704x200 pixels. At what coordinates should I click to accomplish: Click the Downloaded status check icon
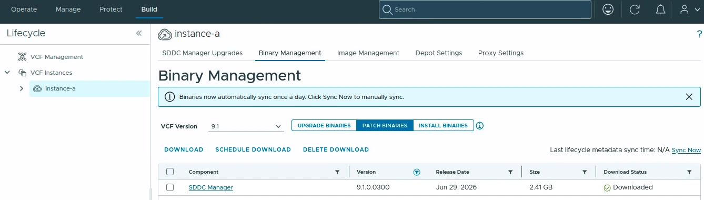coord(607,187)
